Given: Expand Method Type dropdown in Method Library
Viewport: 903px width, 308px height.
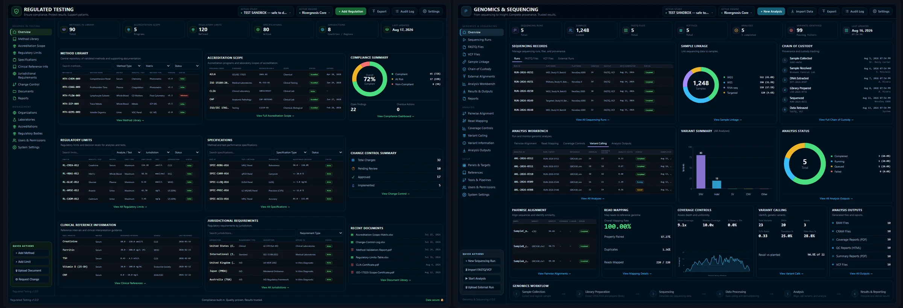Looking at the screenshot, I should click(128, 66).
